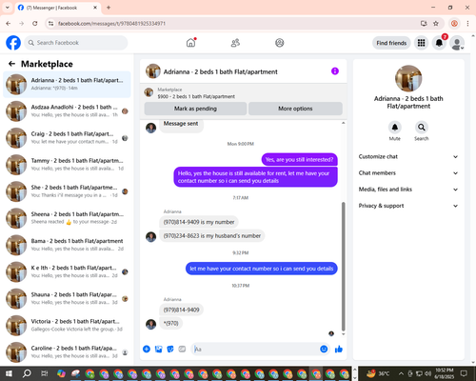Open the profile circle icon in navigation
The image size is (476, 381).
click(280, 43)
